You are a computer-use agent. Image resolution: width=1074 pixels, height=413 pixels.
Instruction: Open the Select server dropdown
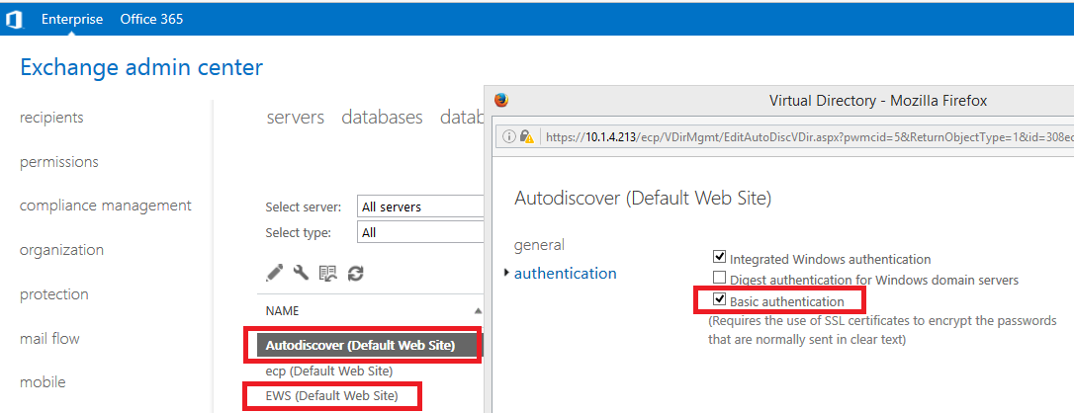tap(420, 207)
